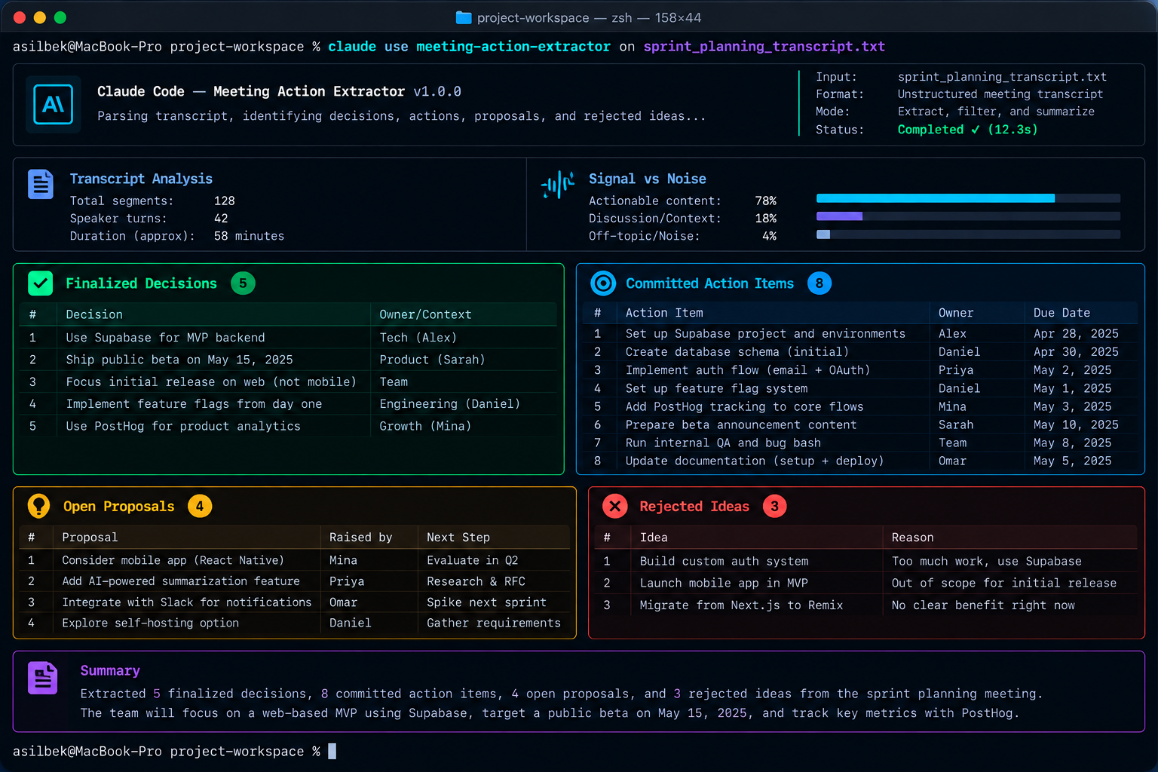Click the 'Growth (Mina)' owner cell
1158x772 pixels.
point(425,426)
